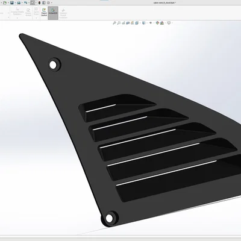This screenshot has height=241, width=241.
Task: Expand dropdown below Display/Delete Relations
Action: pos(17,18)
